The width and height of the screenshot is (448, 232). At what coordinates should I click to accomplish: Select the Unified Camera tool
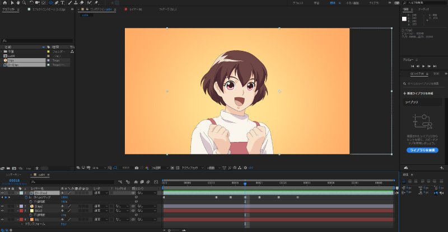[38, 3]
